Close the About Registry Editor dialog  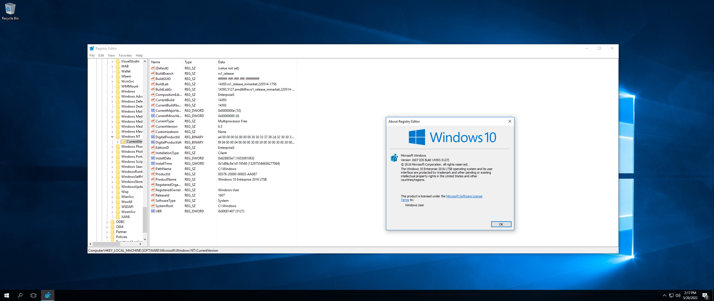click(x=510, y=121)
